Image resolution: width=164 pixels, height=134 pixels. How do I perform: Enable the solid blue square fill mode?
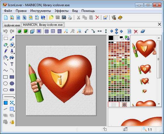click(x=6, y=103)
